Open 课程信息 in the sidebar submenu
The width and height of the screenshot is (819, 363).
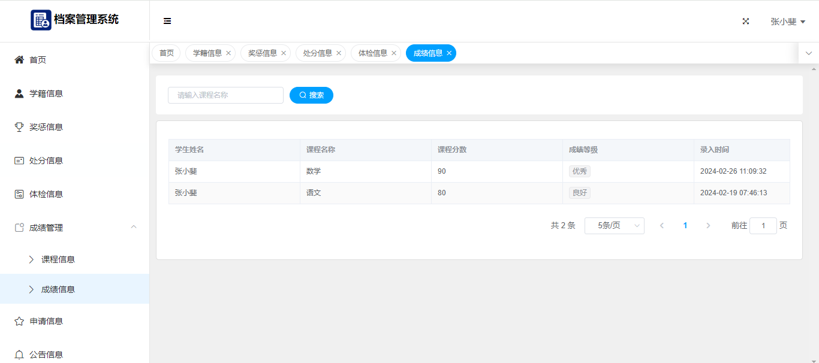pyautogui.click(x=58, y=259)
